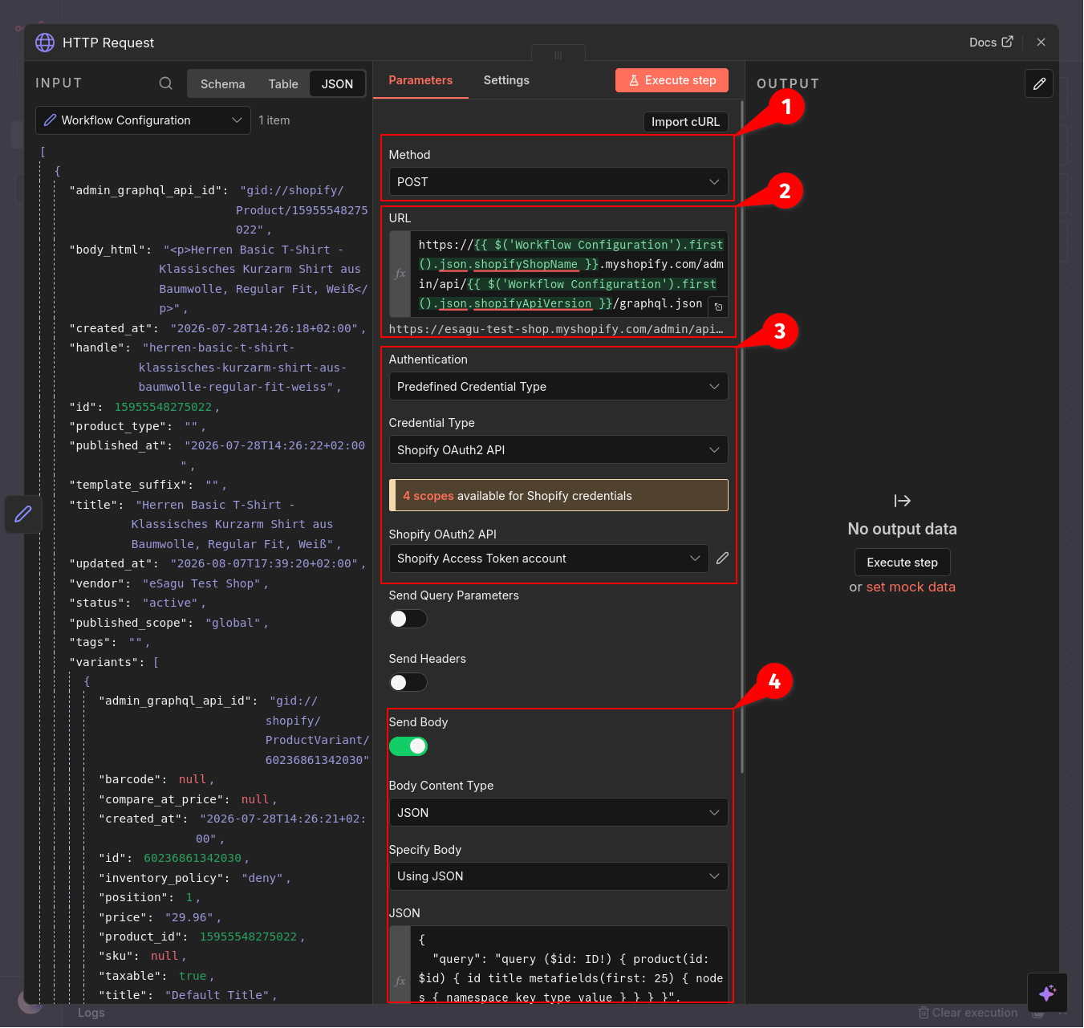Open the Authentication dropdown

(558, 387)
